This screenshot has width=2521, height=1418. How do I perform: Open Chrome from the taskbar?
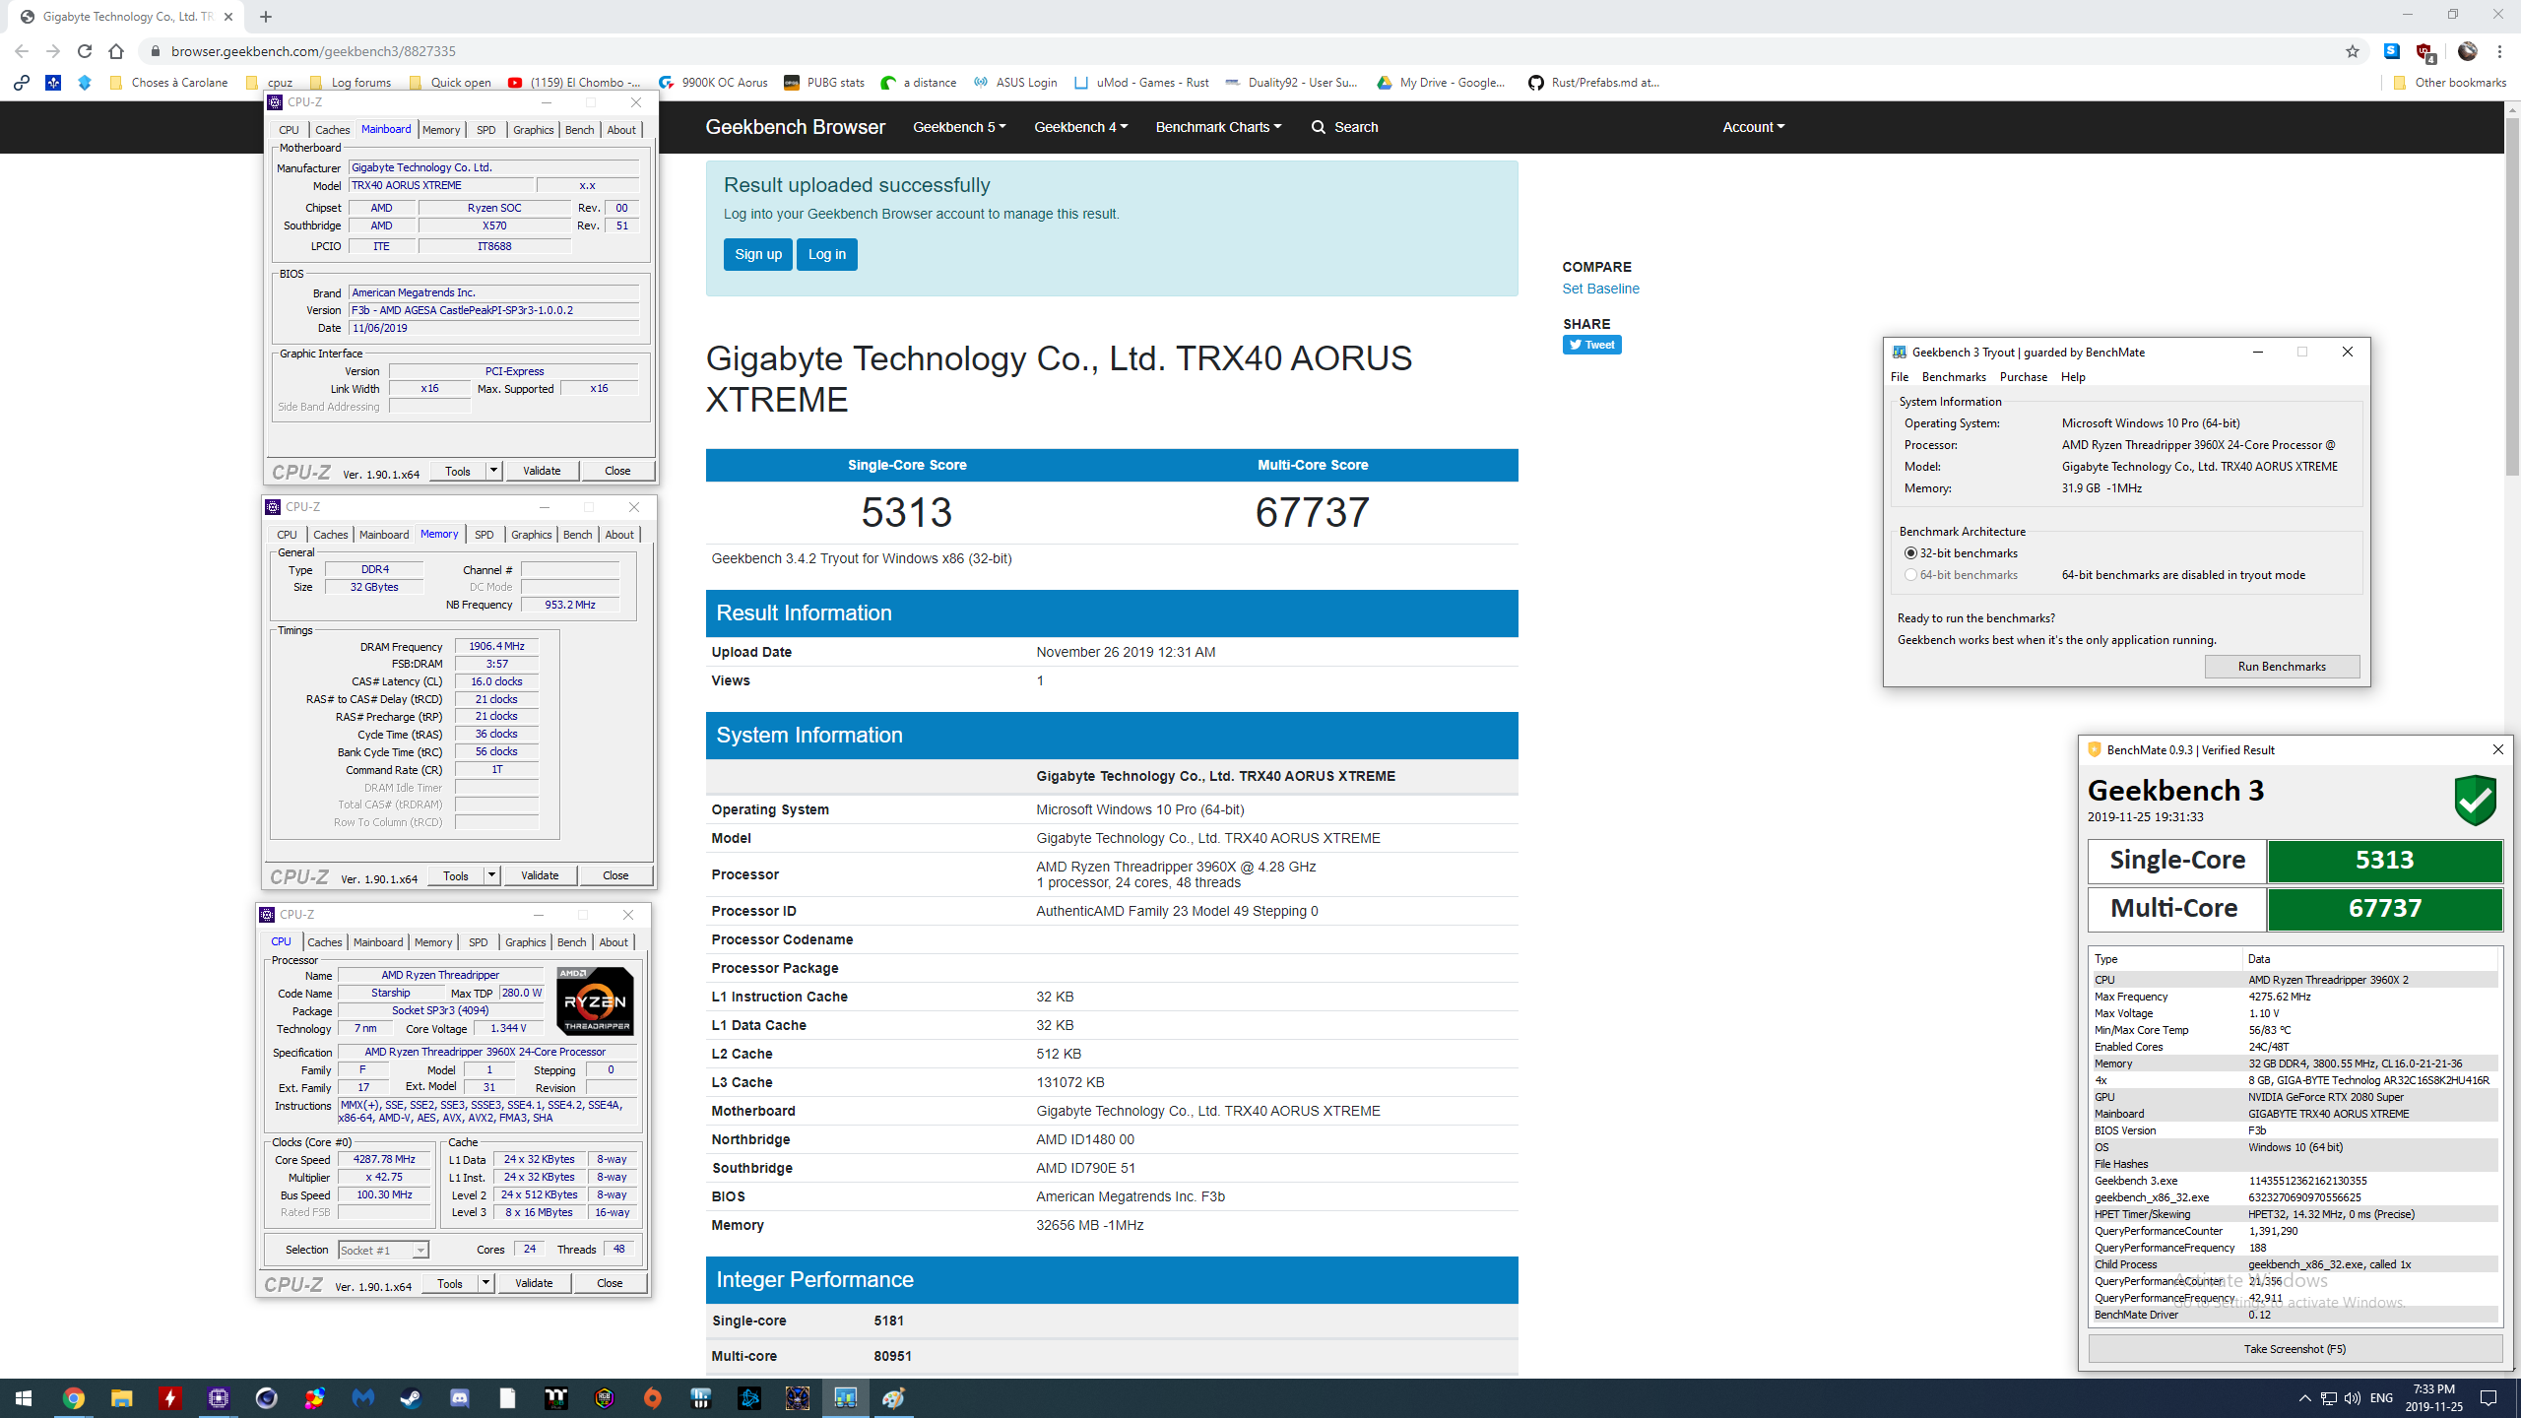73,1398
